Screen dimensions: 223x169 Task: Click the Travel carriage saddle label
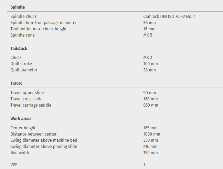[x=31, y=105]
